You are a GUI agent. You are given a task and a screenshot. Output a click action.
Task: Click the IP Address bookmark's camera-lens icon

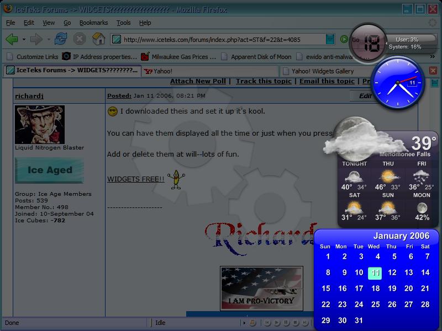tap(66, 56)
